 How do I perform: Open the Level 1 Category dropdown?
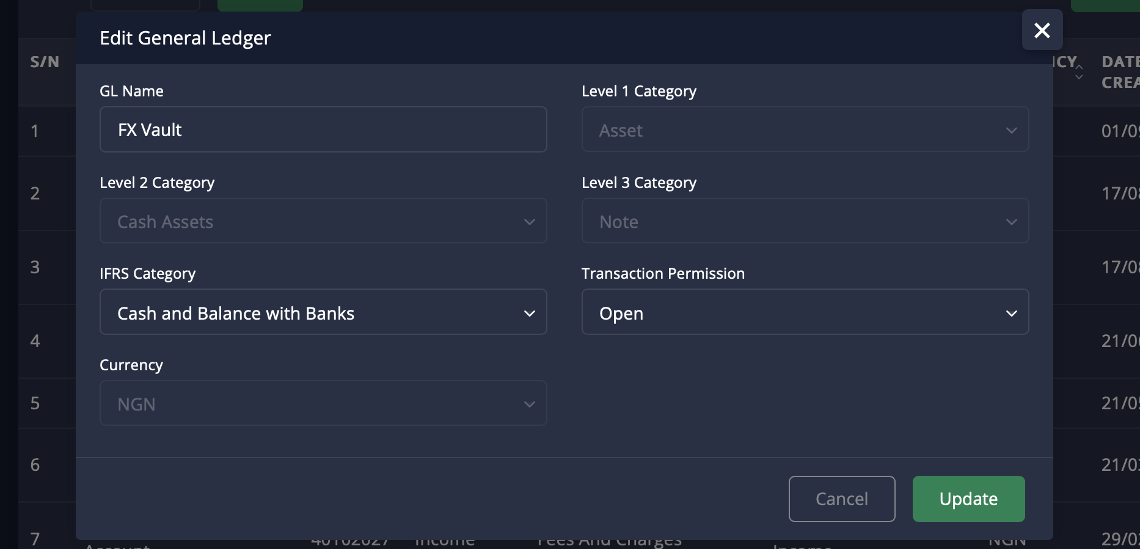tap(805, 129)
